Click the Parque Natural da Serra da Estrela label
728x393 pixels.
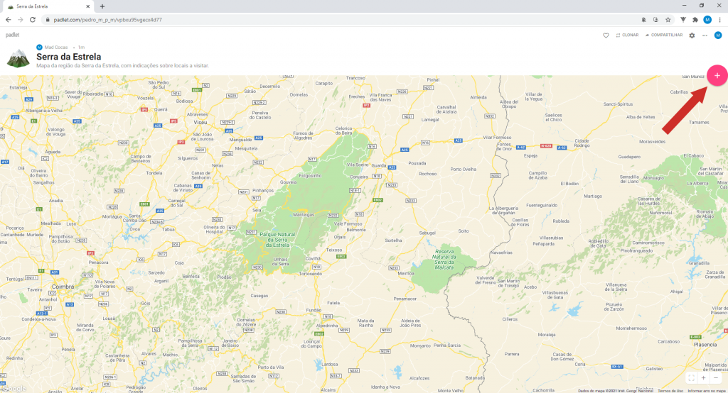[x=277, y=240]
